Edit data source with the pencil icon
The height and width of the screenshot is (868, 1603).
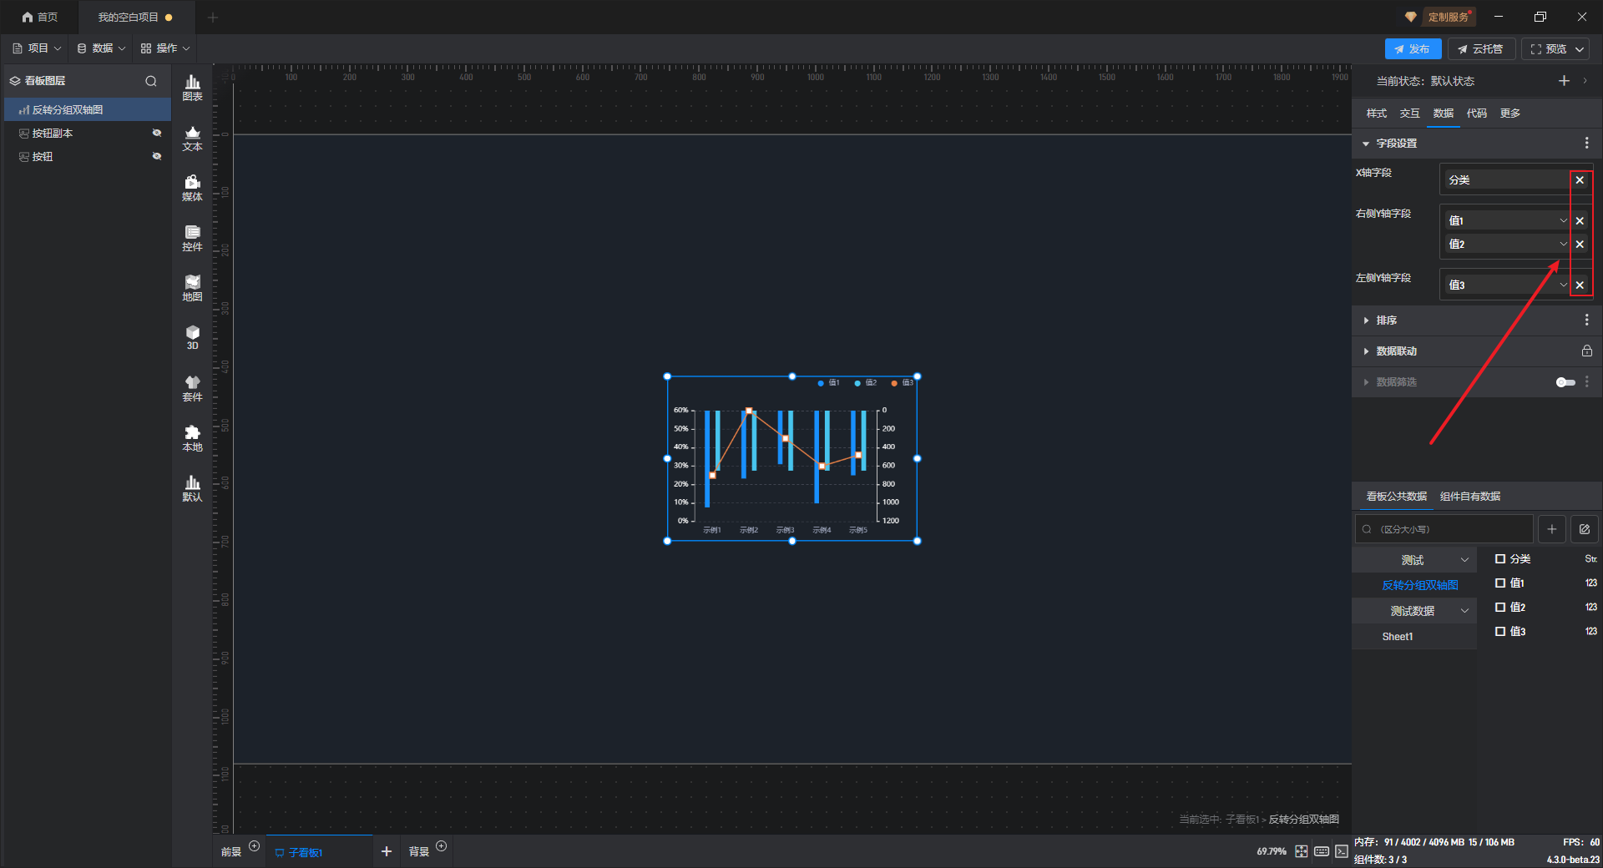pyautogui.click(x=1584, y=529)
